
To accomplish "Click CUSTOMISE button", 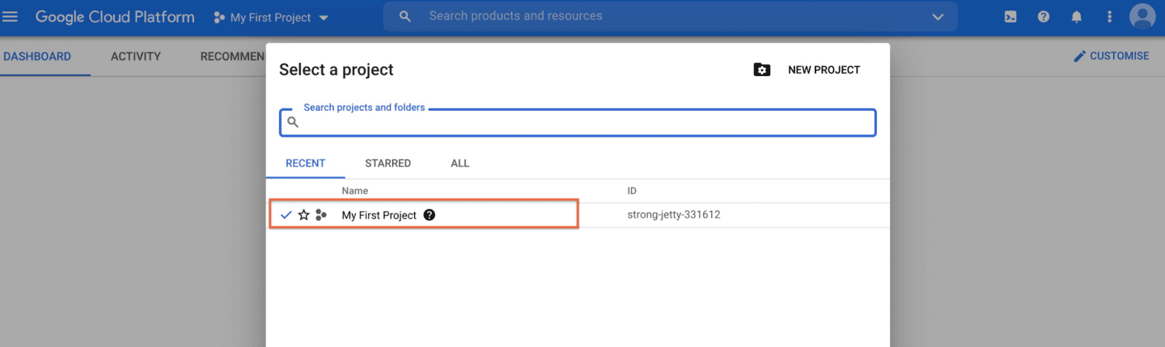I will 1111,56.
